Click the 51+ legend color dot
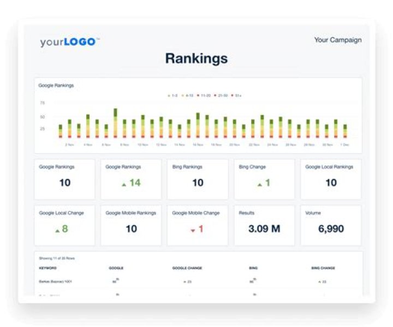The image size is (393, 327). pos(233,95)
